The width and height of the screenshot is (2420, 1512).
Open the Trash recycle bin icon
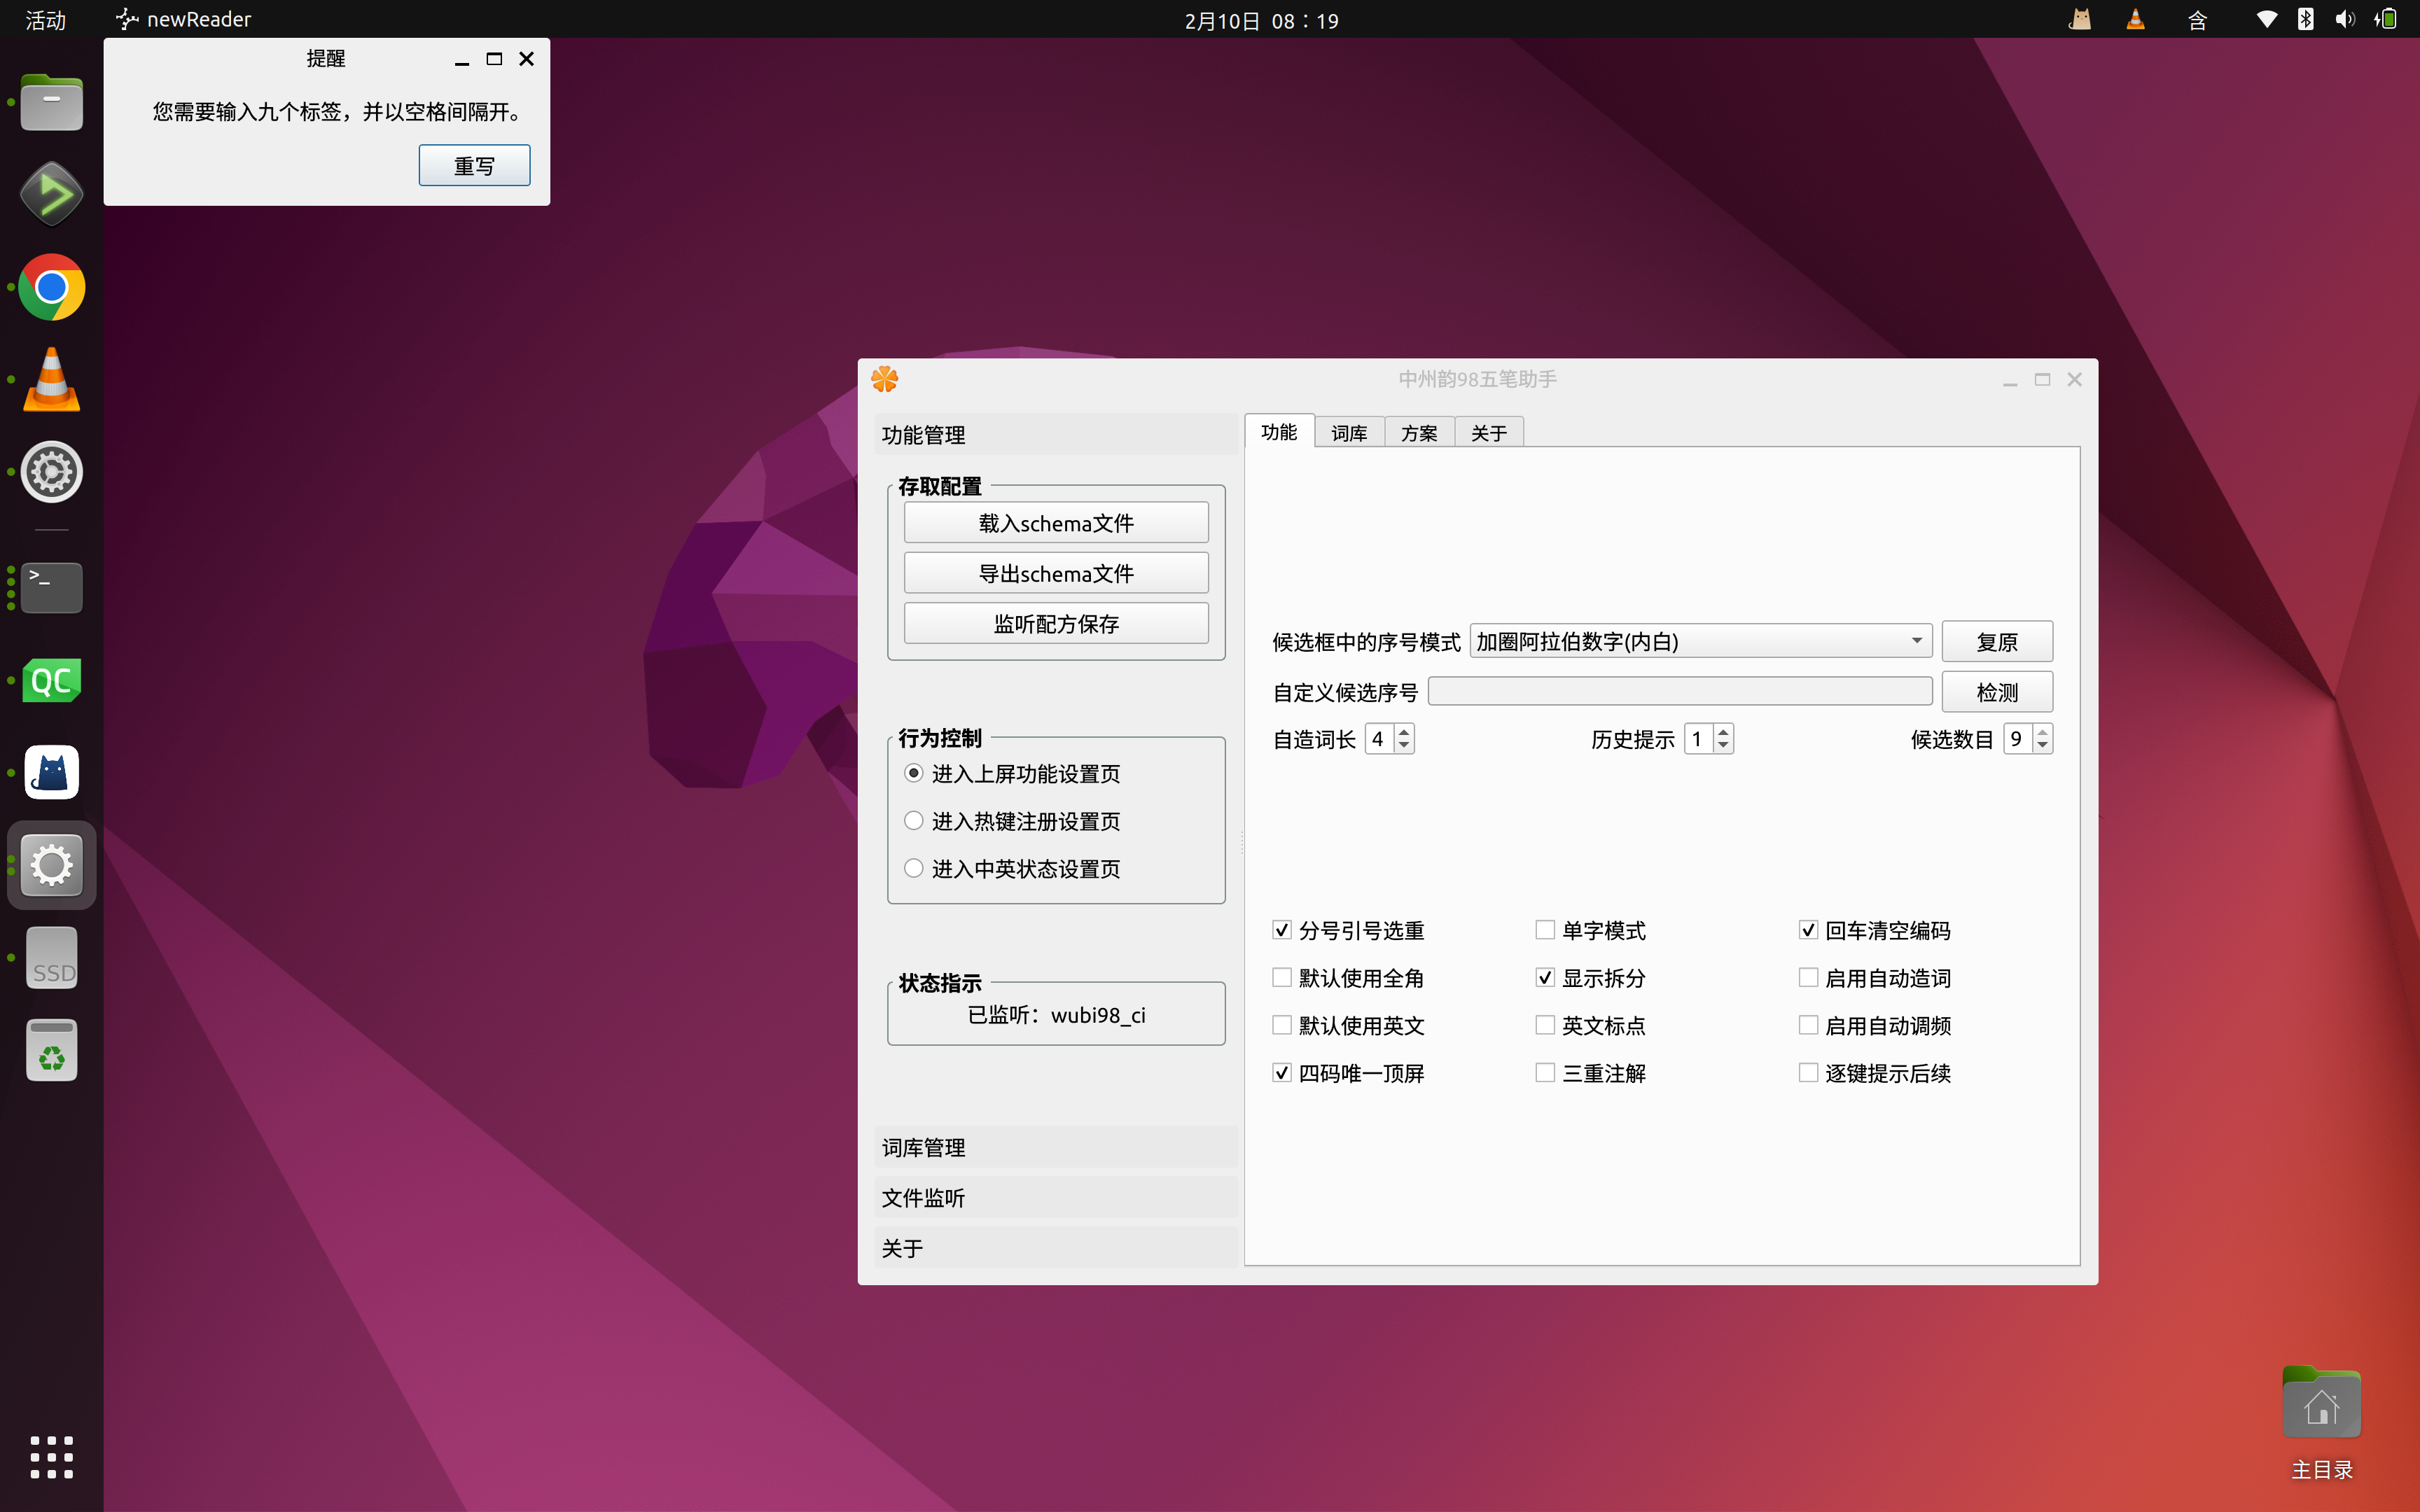[51, 1051]
